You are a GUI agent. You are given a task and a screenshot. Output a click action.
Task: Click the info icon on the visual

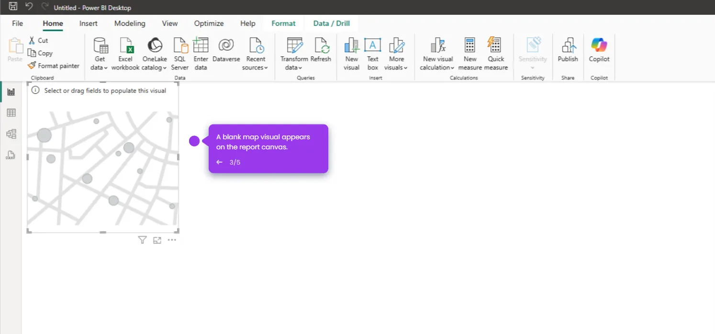pos(35,90)
